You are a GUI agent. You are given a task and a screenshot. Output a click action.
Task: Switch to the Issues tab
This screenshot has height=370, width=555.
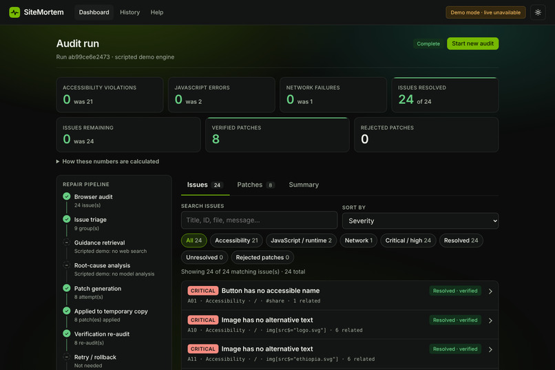pos(205,185)
